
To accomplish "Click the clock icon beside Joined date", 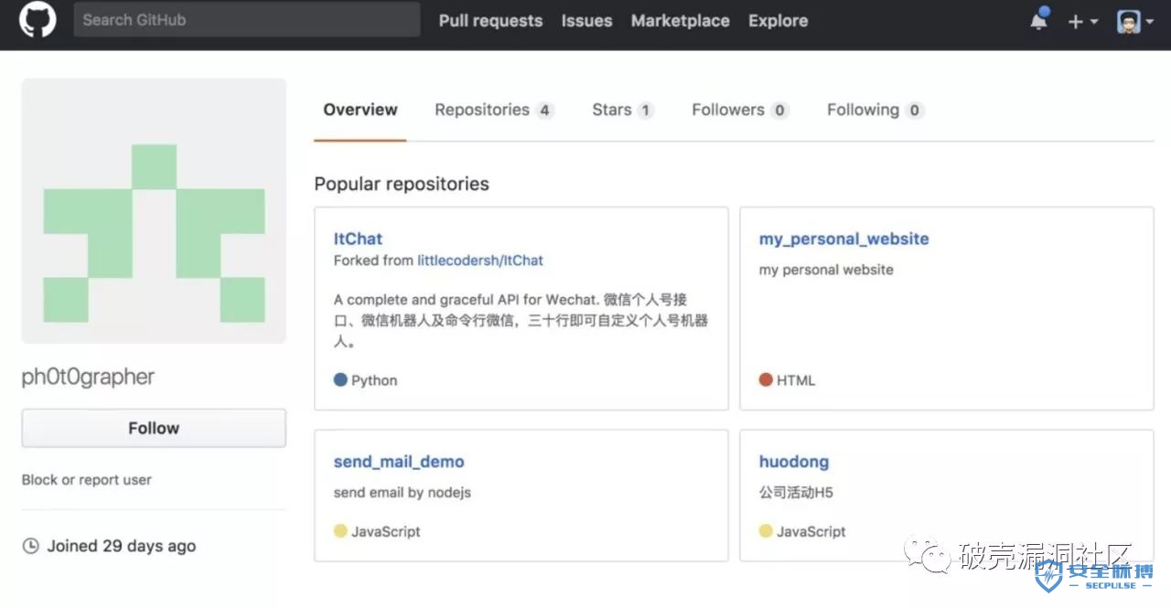I will click(31, 546).
